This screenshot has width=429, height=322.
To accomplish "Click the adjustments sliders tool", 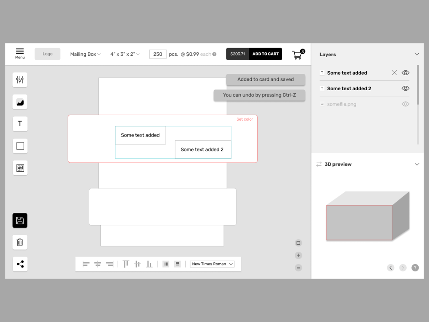I will [20, 79].
